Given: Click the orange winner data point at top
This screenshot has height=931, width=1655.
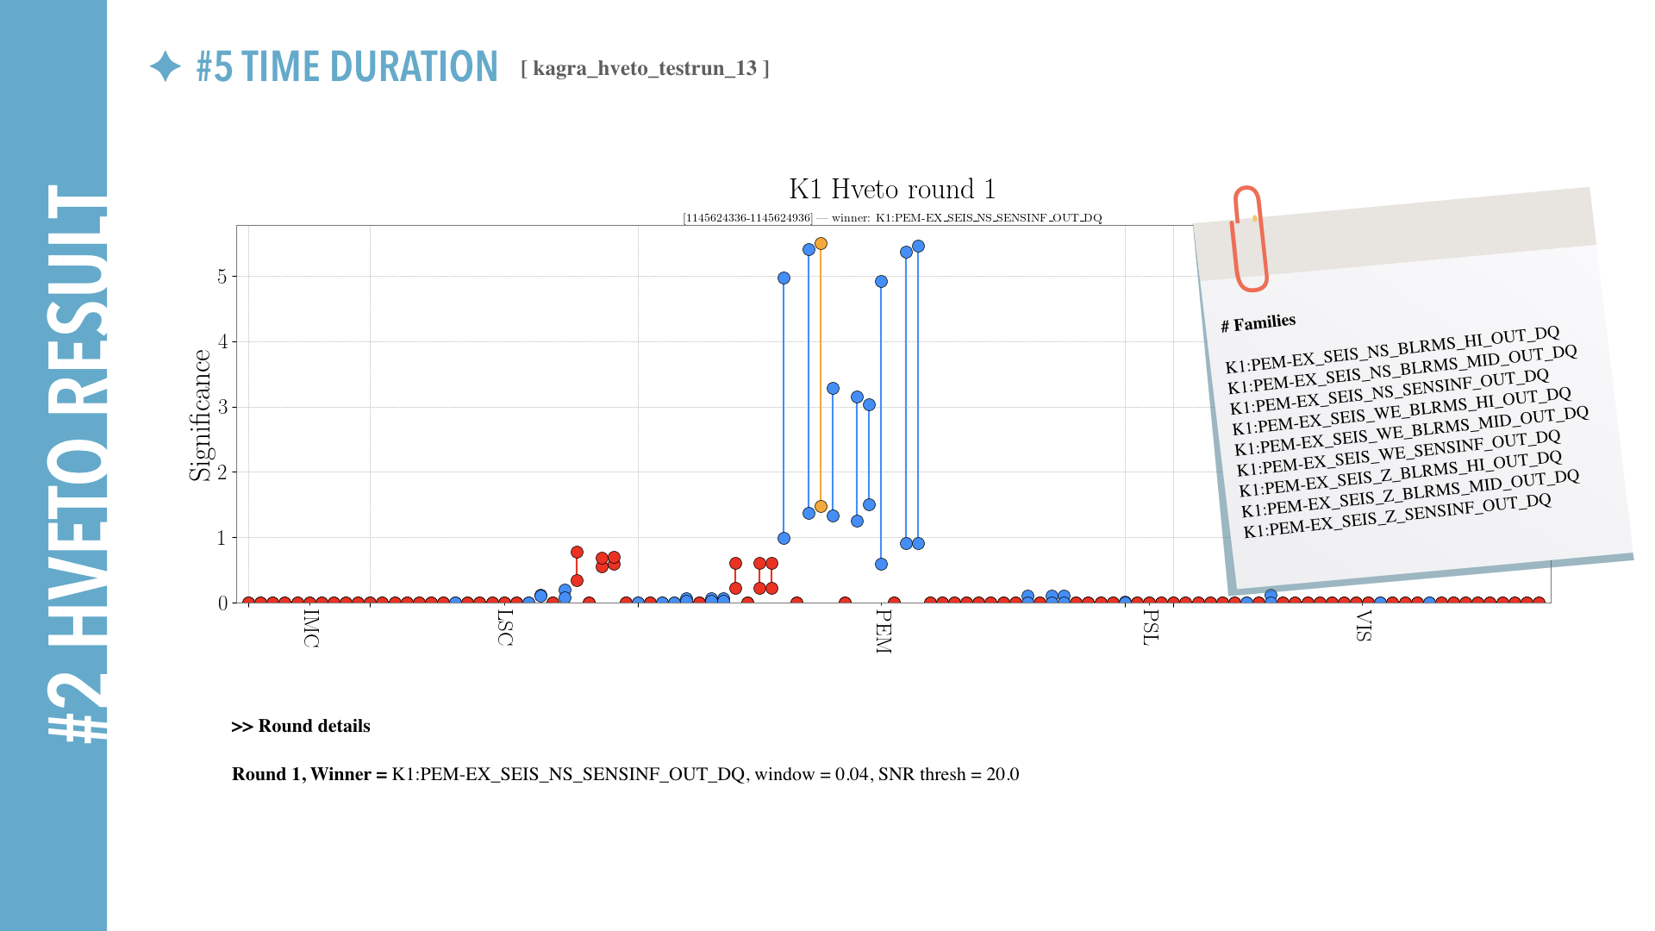Looking at the screenshot, I should point(821,244).
